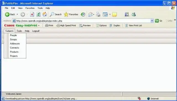Viewport: 177px width, 101px height.
Task: Open the Mail button dropdown arrow
Action: 93,14
